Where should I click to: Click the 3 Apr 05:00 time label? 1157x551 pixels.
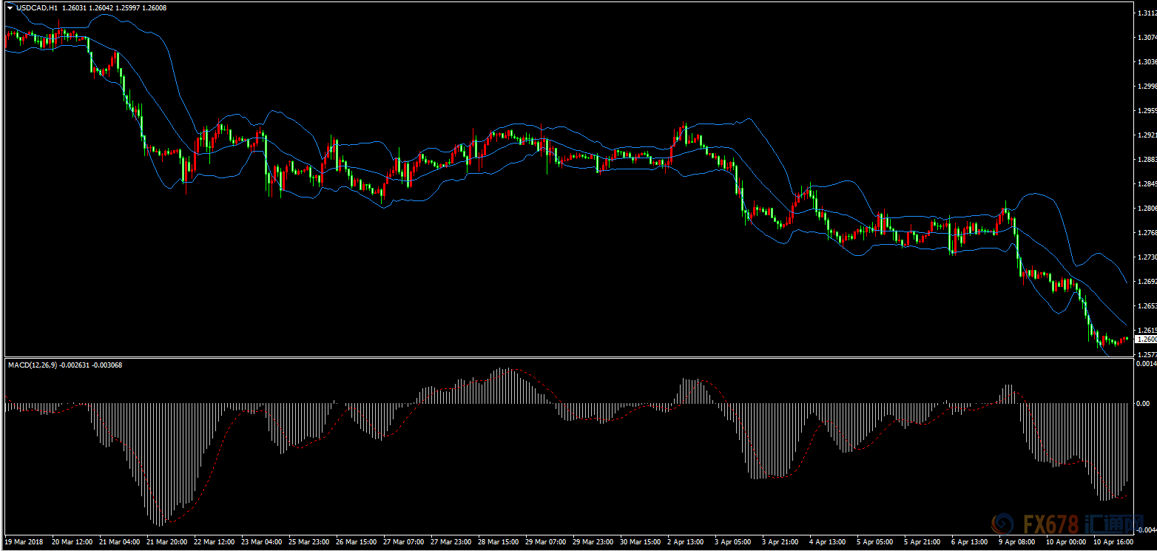tap(733, 542)
